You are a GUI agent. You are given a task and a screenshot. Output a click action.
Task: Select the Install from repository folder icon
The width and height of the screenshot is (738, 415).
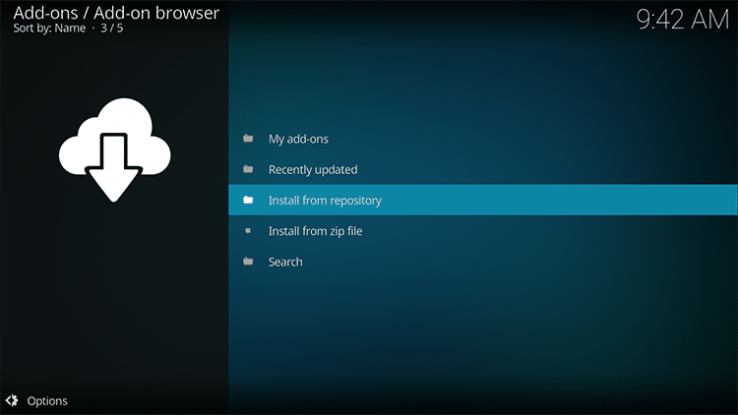pos(248,201)
